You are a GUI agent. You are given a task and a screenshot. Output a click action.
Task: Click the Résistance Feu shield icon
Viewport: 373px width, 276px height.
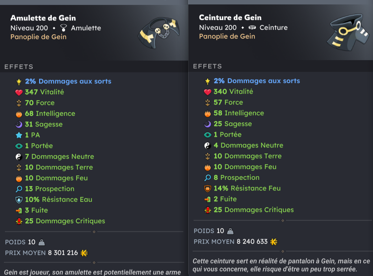208,188
